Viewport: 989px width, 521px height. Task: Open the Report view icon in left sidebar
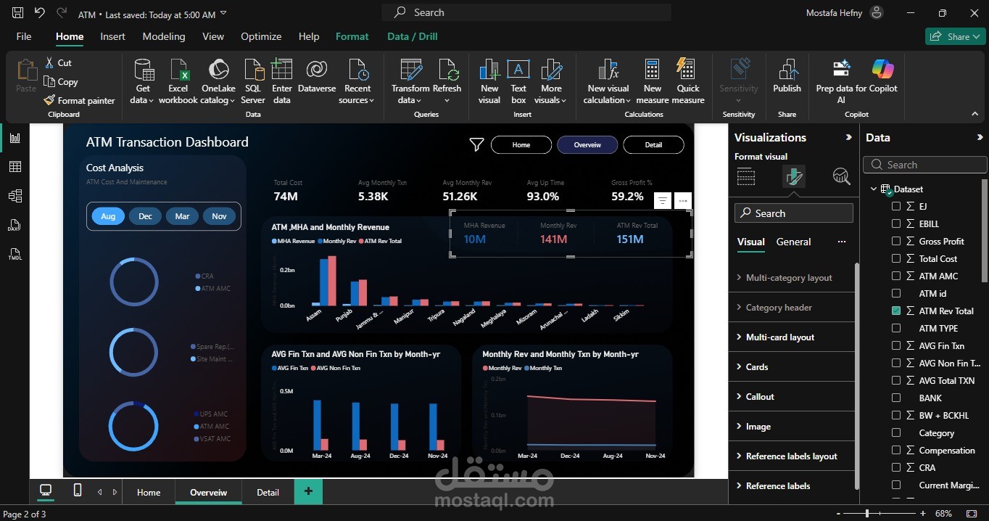click(x=15, y=138)
